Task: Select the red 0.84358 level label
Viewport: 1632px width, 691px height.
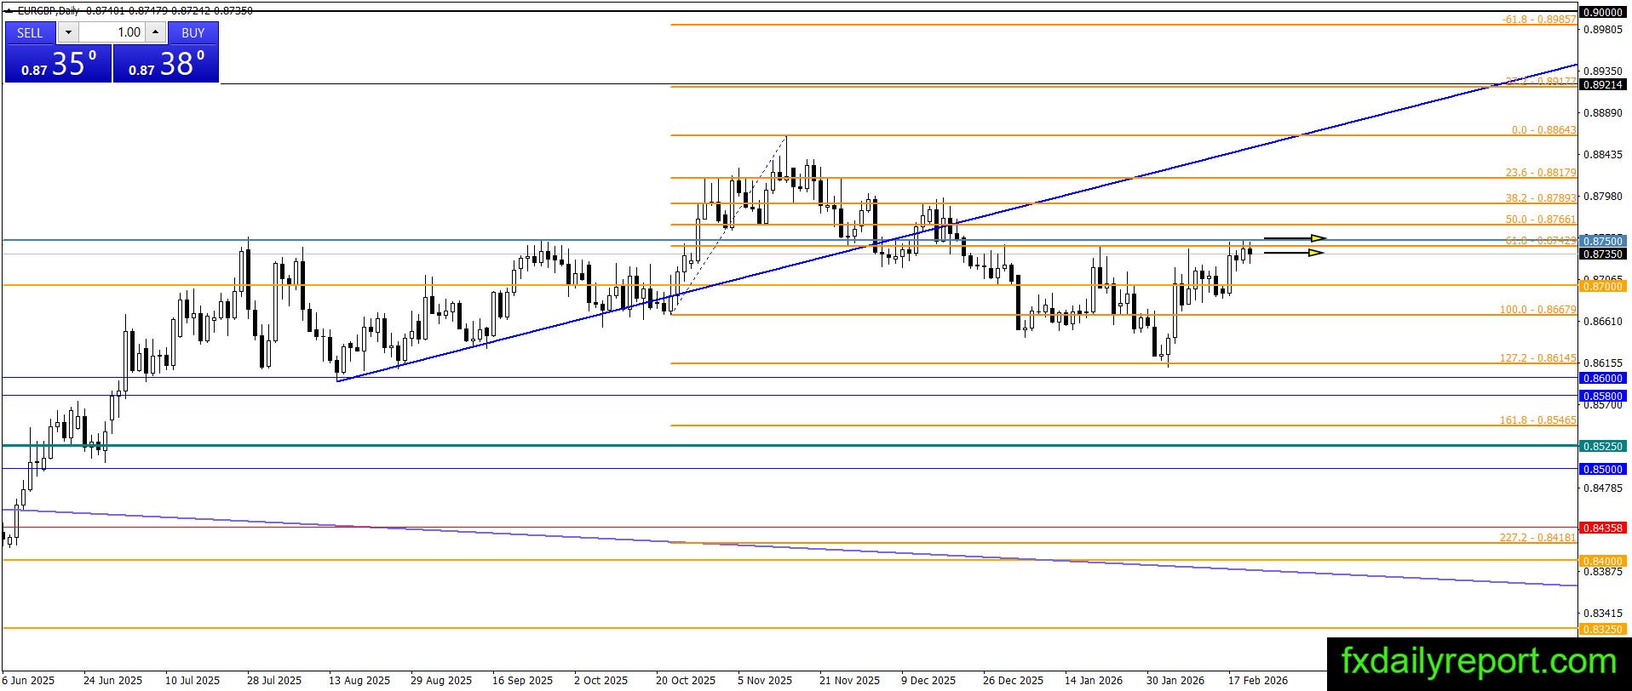Action: pos(1602,528)
